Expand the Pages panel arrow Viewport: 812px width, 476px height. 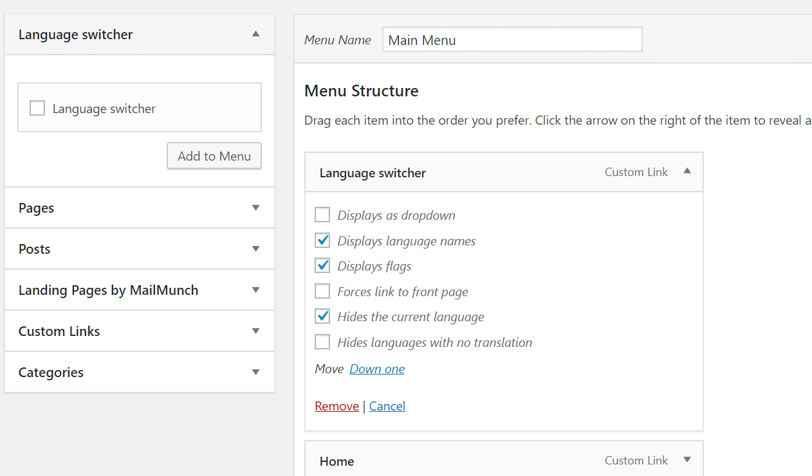pyautogui.click(x=255, y=207)
